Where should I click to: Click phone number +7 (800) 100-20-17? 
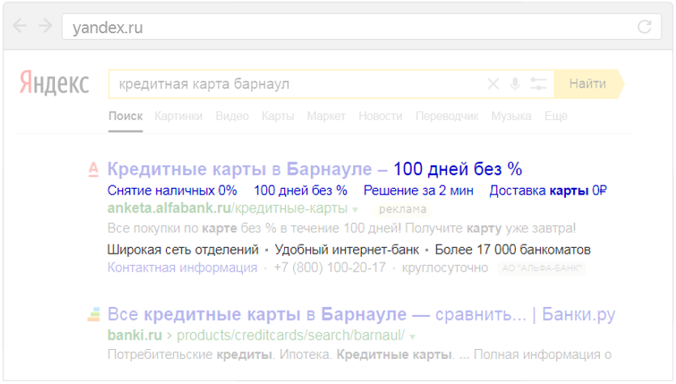(x=329, y=267)
